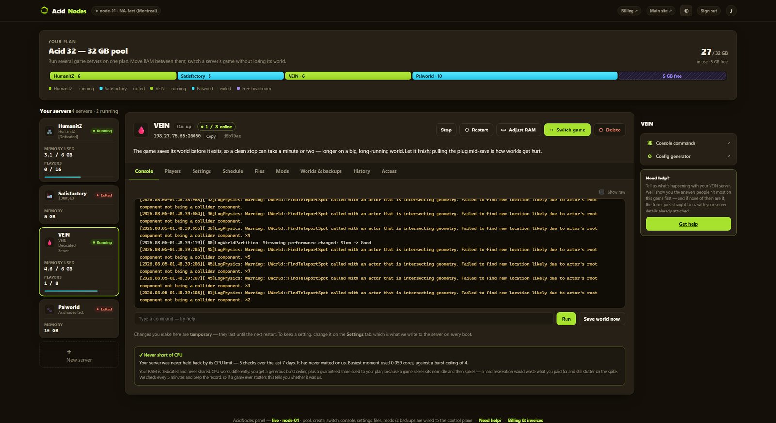Click Palworld Exited status badge

click(x=104, y=309)
